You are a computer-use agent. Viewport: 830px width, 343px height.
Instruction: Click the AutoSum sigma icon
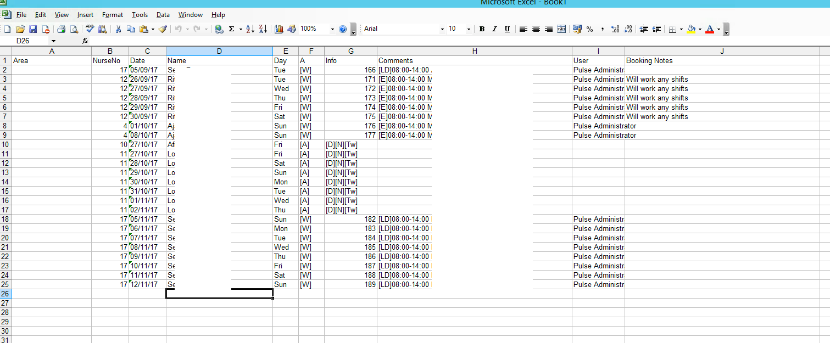point(231,29)
